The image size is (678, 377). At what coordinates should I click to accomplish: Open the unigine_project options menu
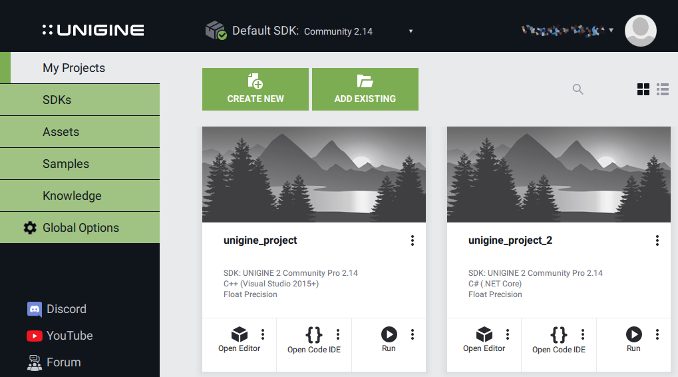pyautogui.click(x=413, y=240)
